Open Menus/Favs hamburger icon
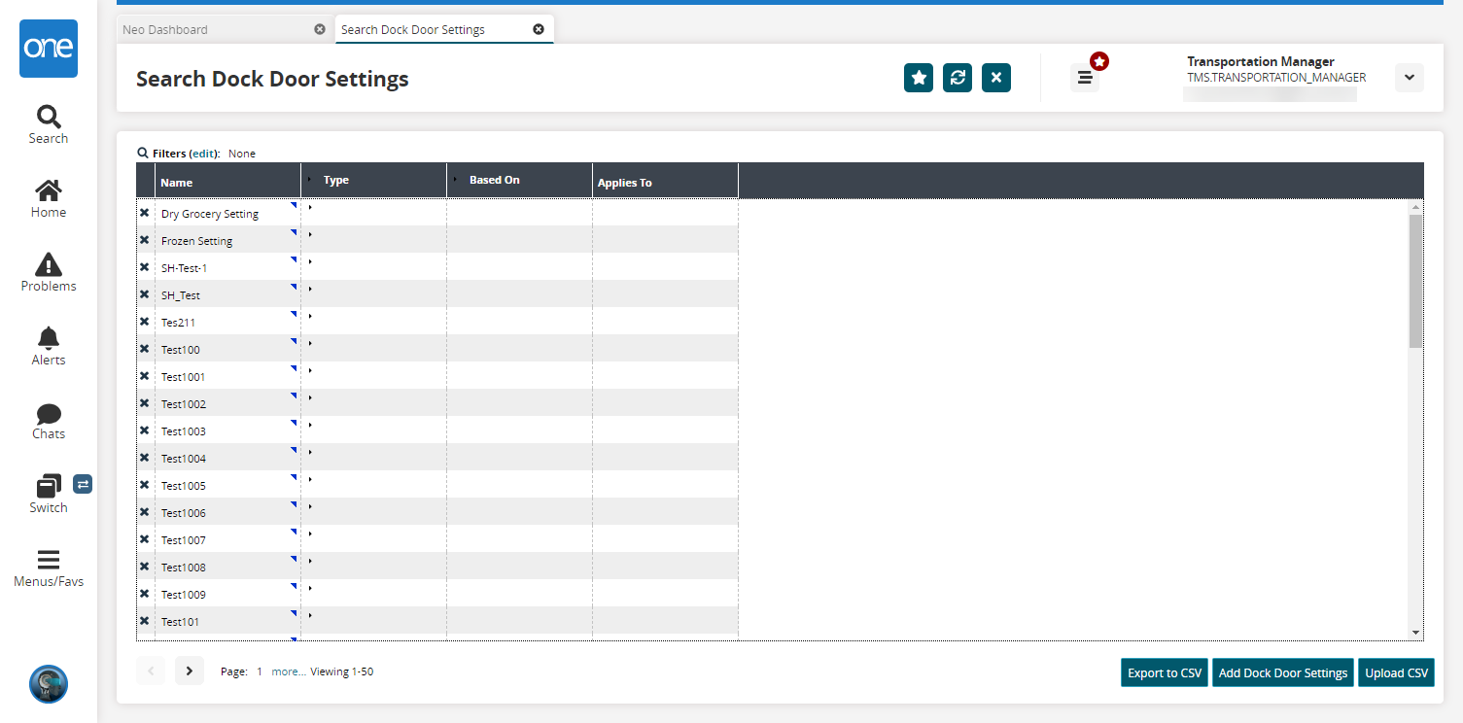Image resolution: width=1463 pixels, height=723 pixels. coord(48,560)
